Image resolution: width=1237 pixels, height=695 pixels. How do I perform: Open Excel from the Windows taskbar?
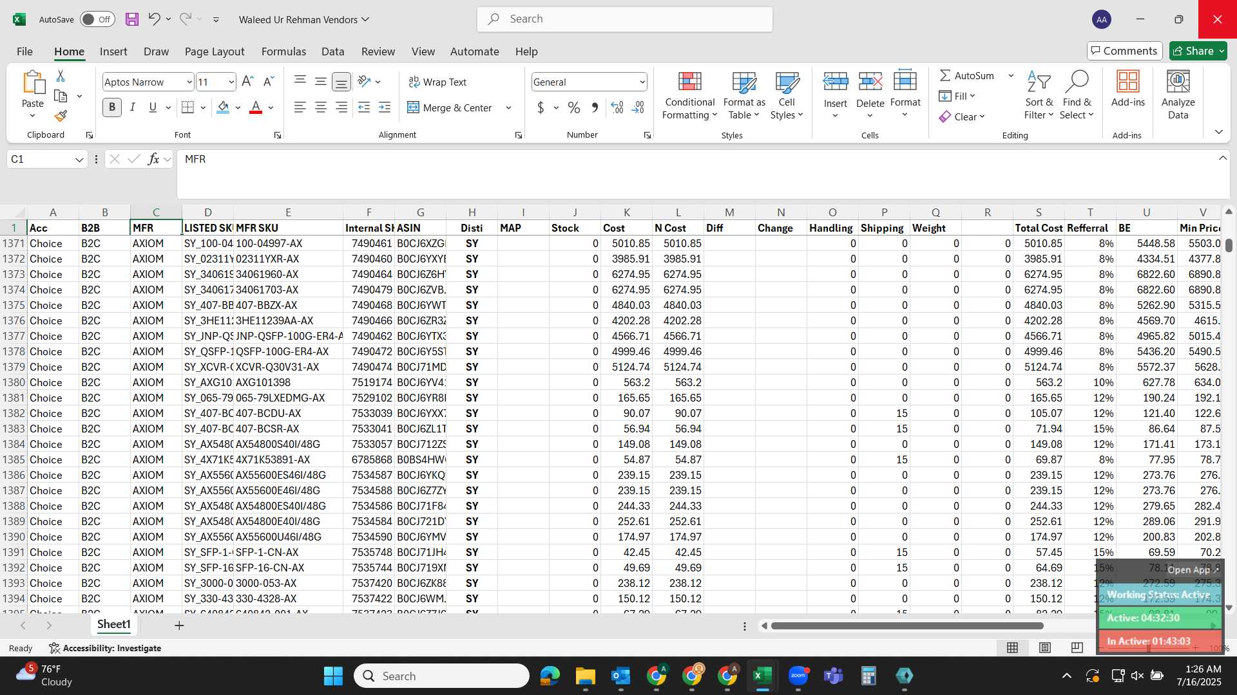coord(762,676)
